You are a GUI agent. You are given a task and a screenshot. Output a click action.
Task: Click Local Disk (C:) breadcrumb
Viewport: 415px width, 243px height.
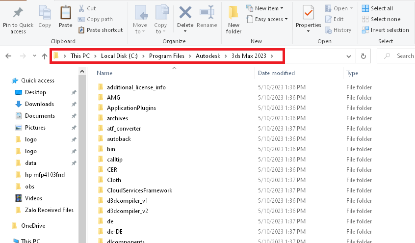pos(119,56)
